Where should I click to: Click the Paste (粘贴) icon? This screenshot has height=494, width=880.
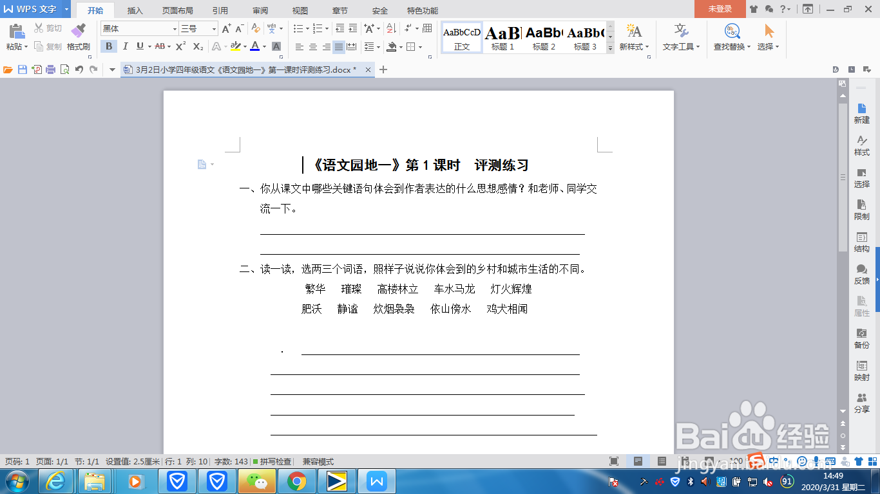point(14,31)
